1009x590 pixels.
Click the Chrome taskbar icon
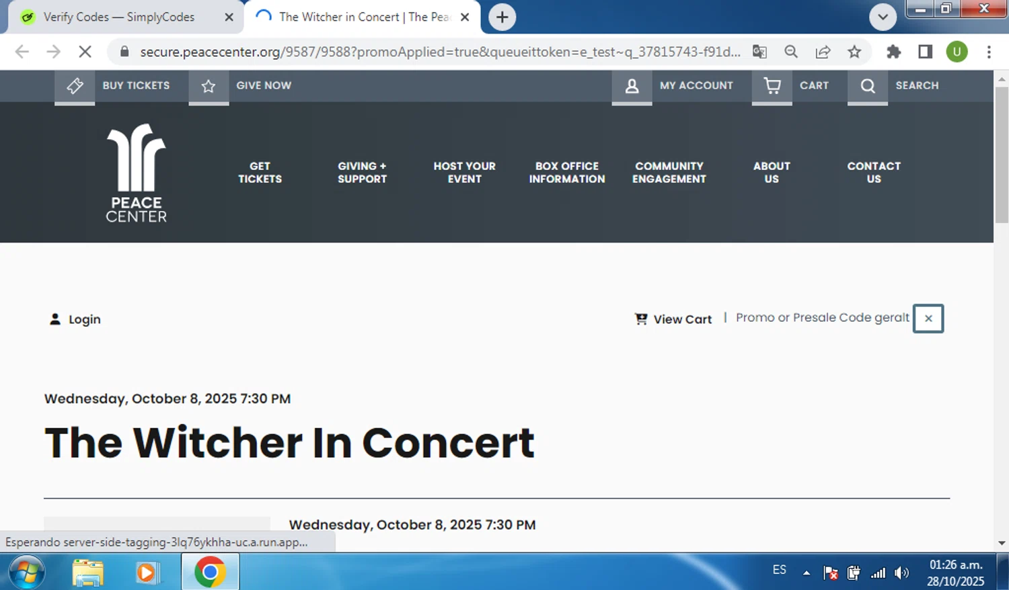210,573
